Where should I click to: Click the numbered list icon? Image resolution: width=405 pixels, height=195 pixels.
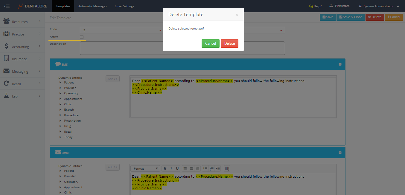tap(211, 169)
